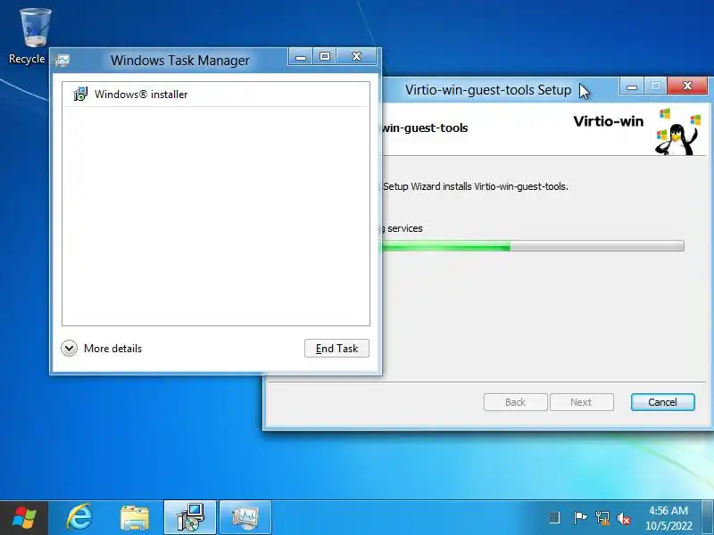The image size is (714, 535).
Task: Open the Windows Start menu
Action: pyautogui.click(x=24, y=518)
